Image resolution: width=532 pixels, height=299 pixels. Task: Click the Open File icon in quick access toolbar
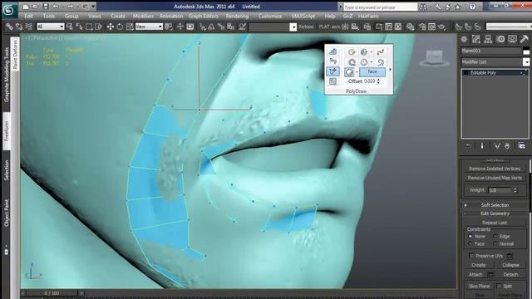(x=36, y=7)
